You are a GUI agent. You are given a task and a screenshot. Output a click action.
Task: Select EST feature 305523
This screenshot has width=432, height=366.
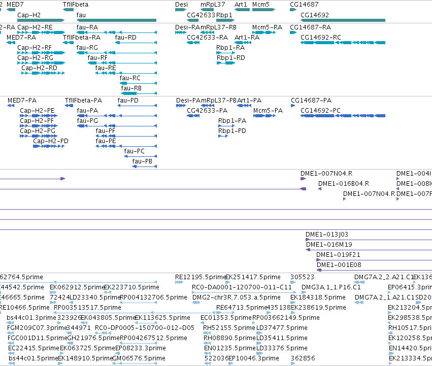[302, 277]
